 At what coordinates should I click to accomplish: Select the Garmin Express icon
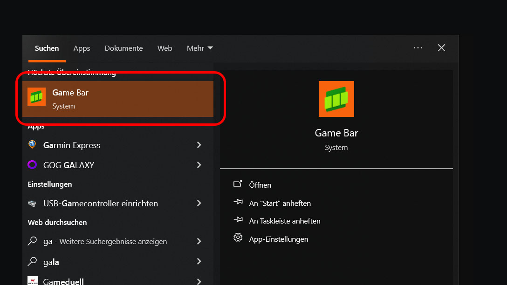32,145
